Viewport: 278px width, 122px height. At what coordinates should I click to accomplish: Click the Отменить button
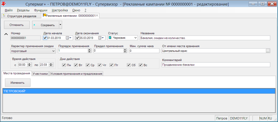click(17, 25)
